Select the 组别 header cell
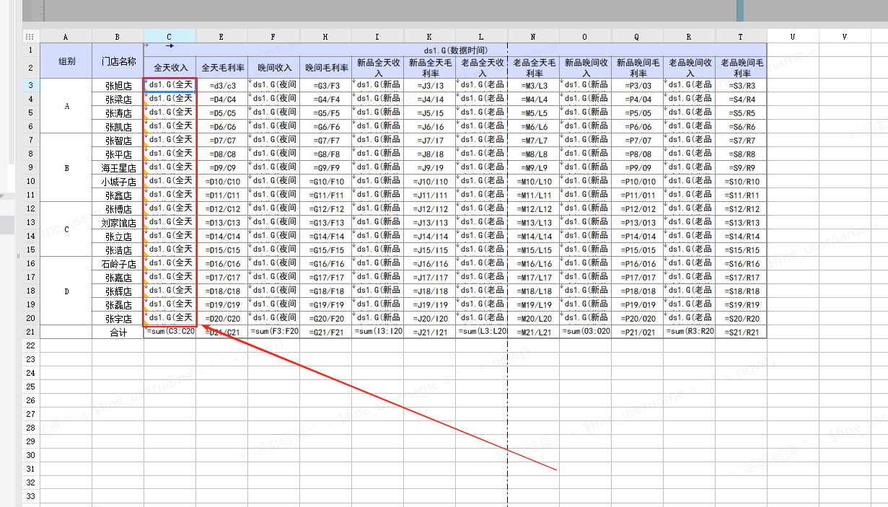 coord(66,61)
